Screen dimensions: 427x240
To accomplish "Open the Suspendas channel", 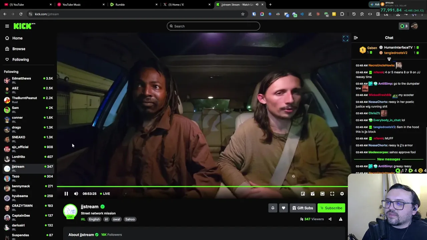I will click(x=28, y=236).
